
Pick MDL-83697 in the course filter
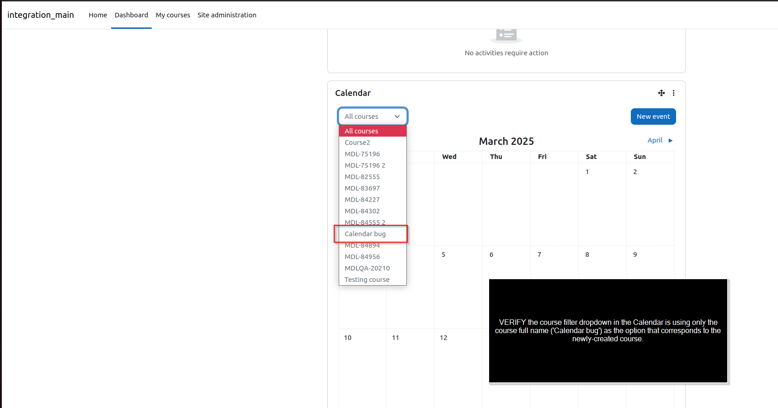pyautogui.click(x=373, y=188)
